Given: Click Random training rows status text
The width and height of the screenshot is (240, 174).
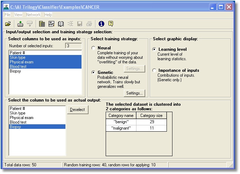Looking at the screenshot, I should 110,165.
